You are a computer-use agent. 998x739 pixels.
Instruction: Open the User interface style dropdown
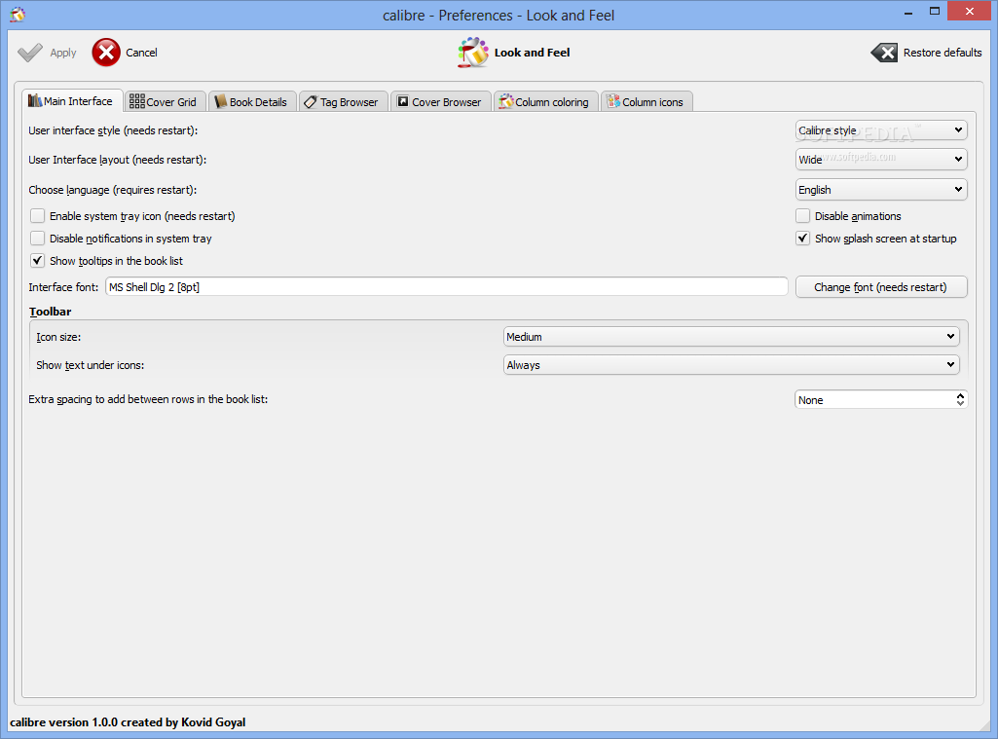[x=881, y=130]
